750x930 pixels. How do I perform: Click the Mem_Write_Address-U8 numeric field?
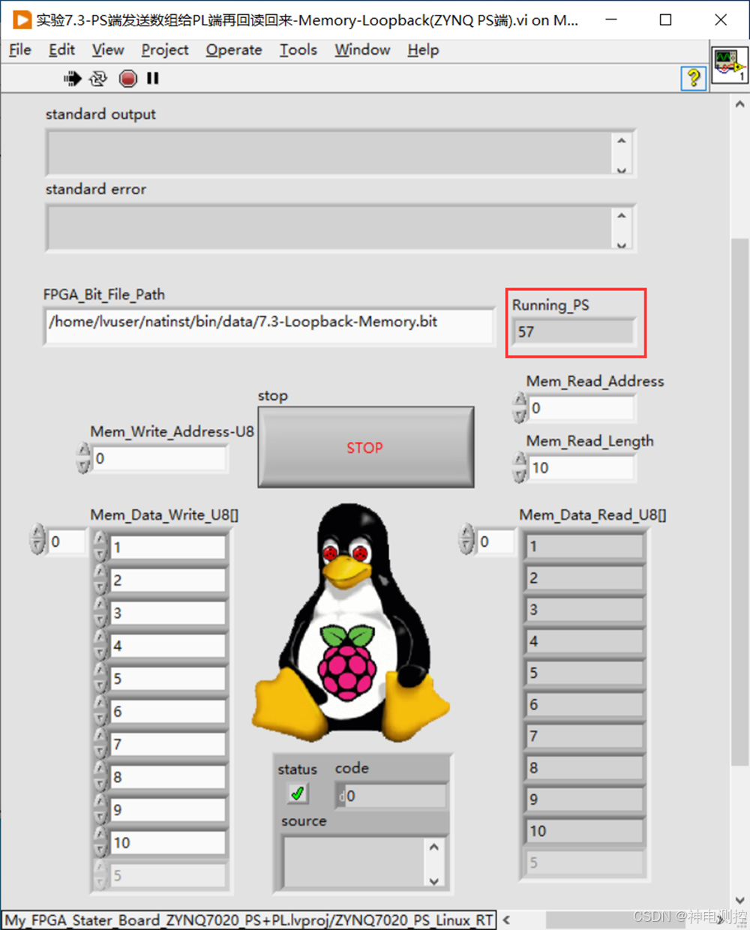pyautogui.click(x=160, y=458)
